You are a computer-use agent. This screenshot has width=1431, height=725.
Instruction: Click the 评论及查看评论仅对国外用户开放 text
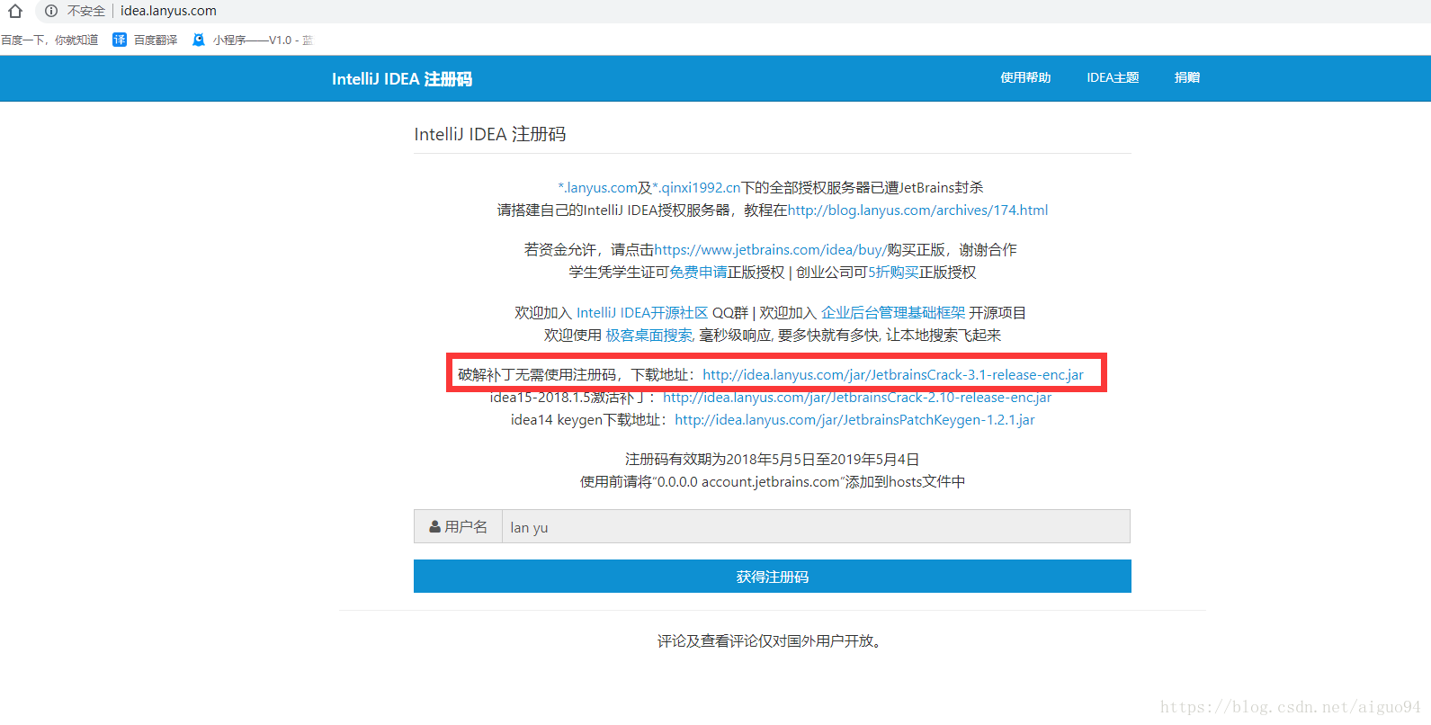(x=771, y=640)
